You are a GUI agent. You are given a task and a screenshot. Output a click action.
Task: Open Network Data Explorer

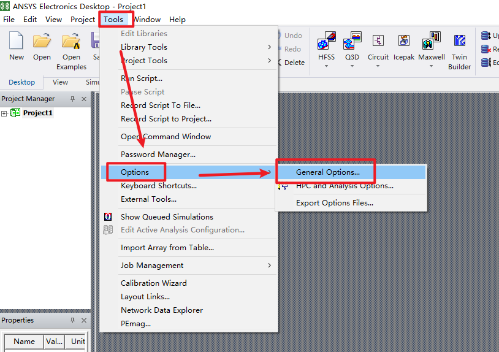[162, 310]
